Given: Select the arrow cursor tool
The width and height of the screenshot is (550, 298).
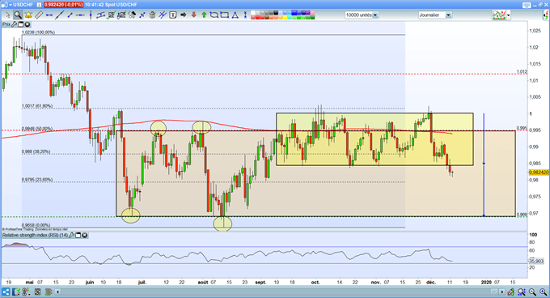Looking at the screenshot, I should pos(8,15).
